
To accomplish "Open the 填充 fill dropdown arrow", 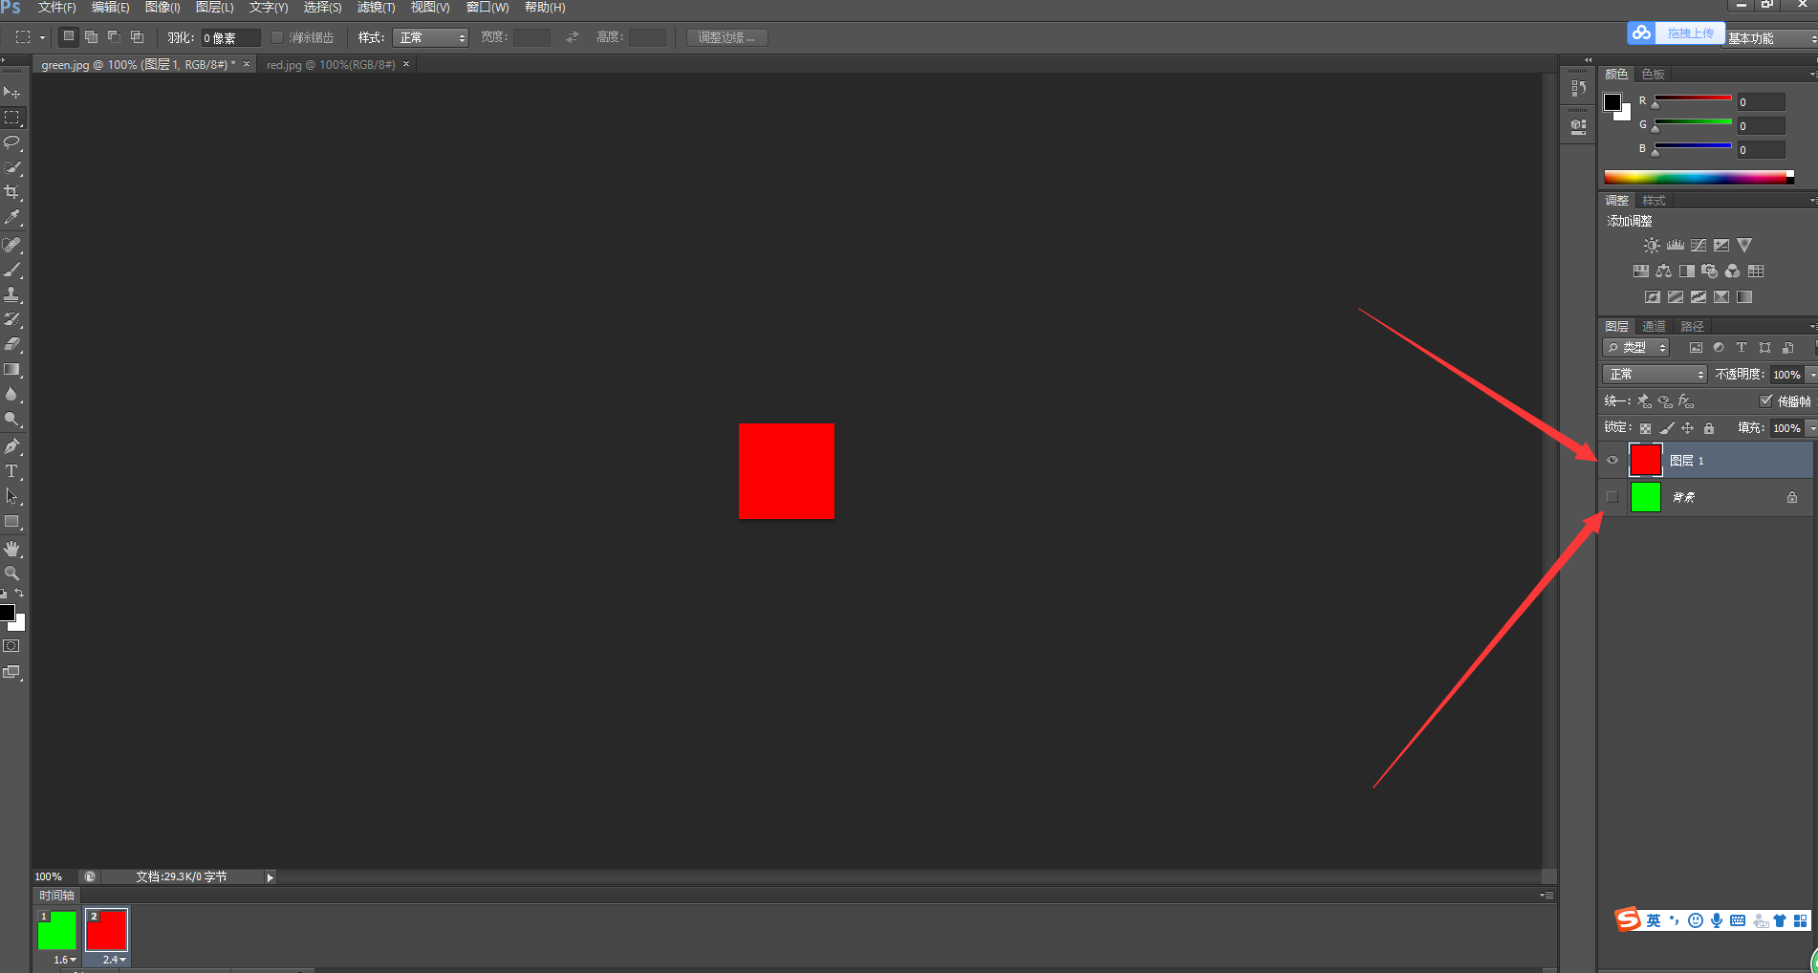I will click(x=1811, y=428).
